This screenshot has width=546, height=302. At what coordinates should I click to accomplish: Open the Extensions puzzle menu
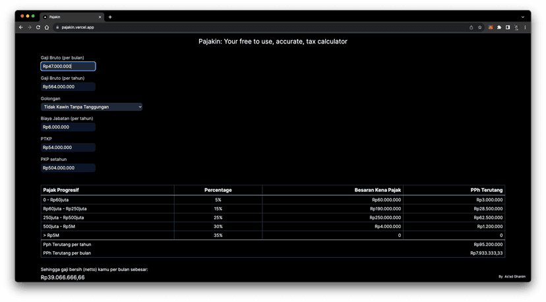coord(499,27)
